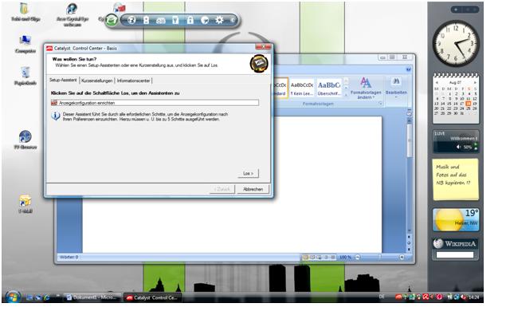Click the 100 % zoom level in Word
The image size is (510, 319).
coord(345,257)
